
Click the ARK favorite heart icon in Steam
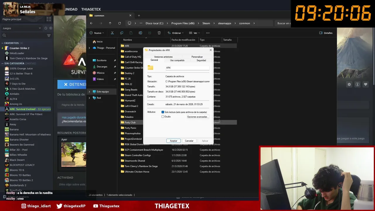click(366, 84)
